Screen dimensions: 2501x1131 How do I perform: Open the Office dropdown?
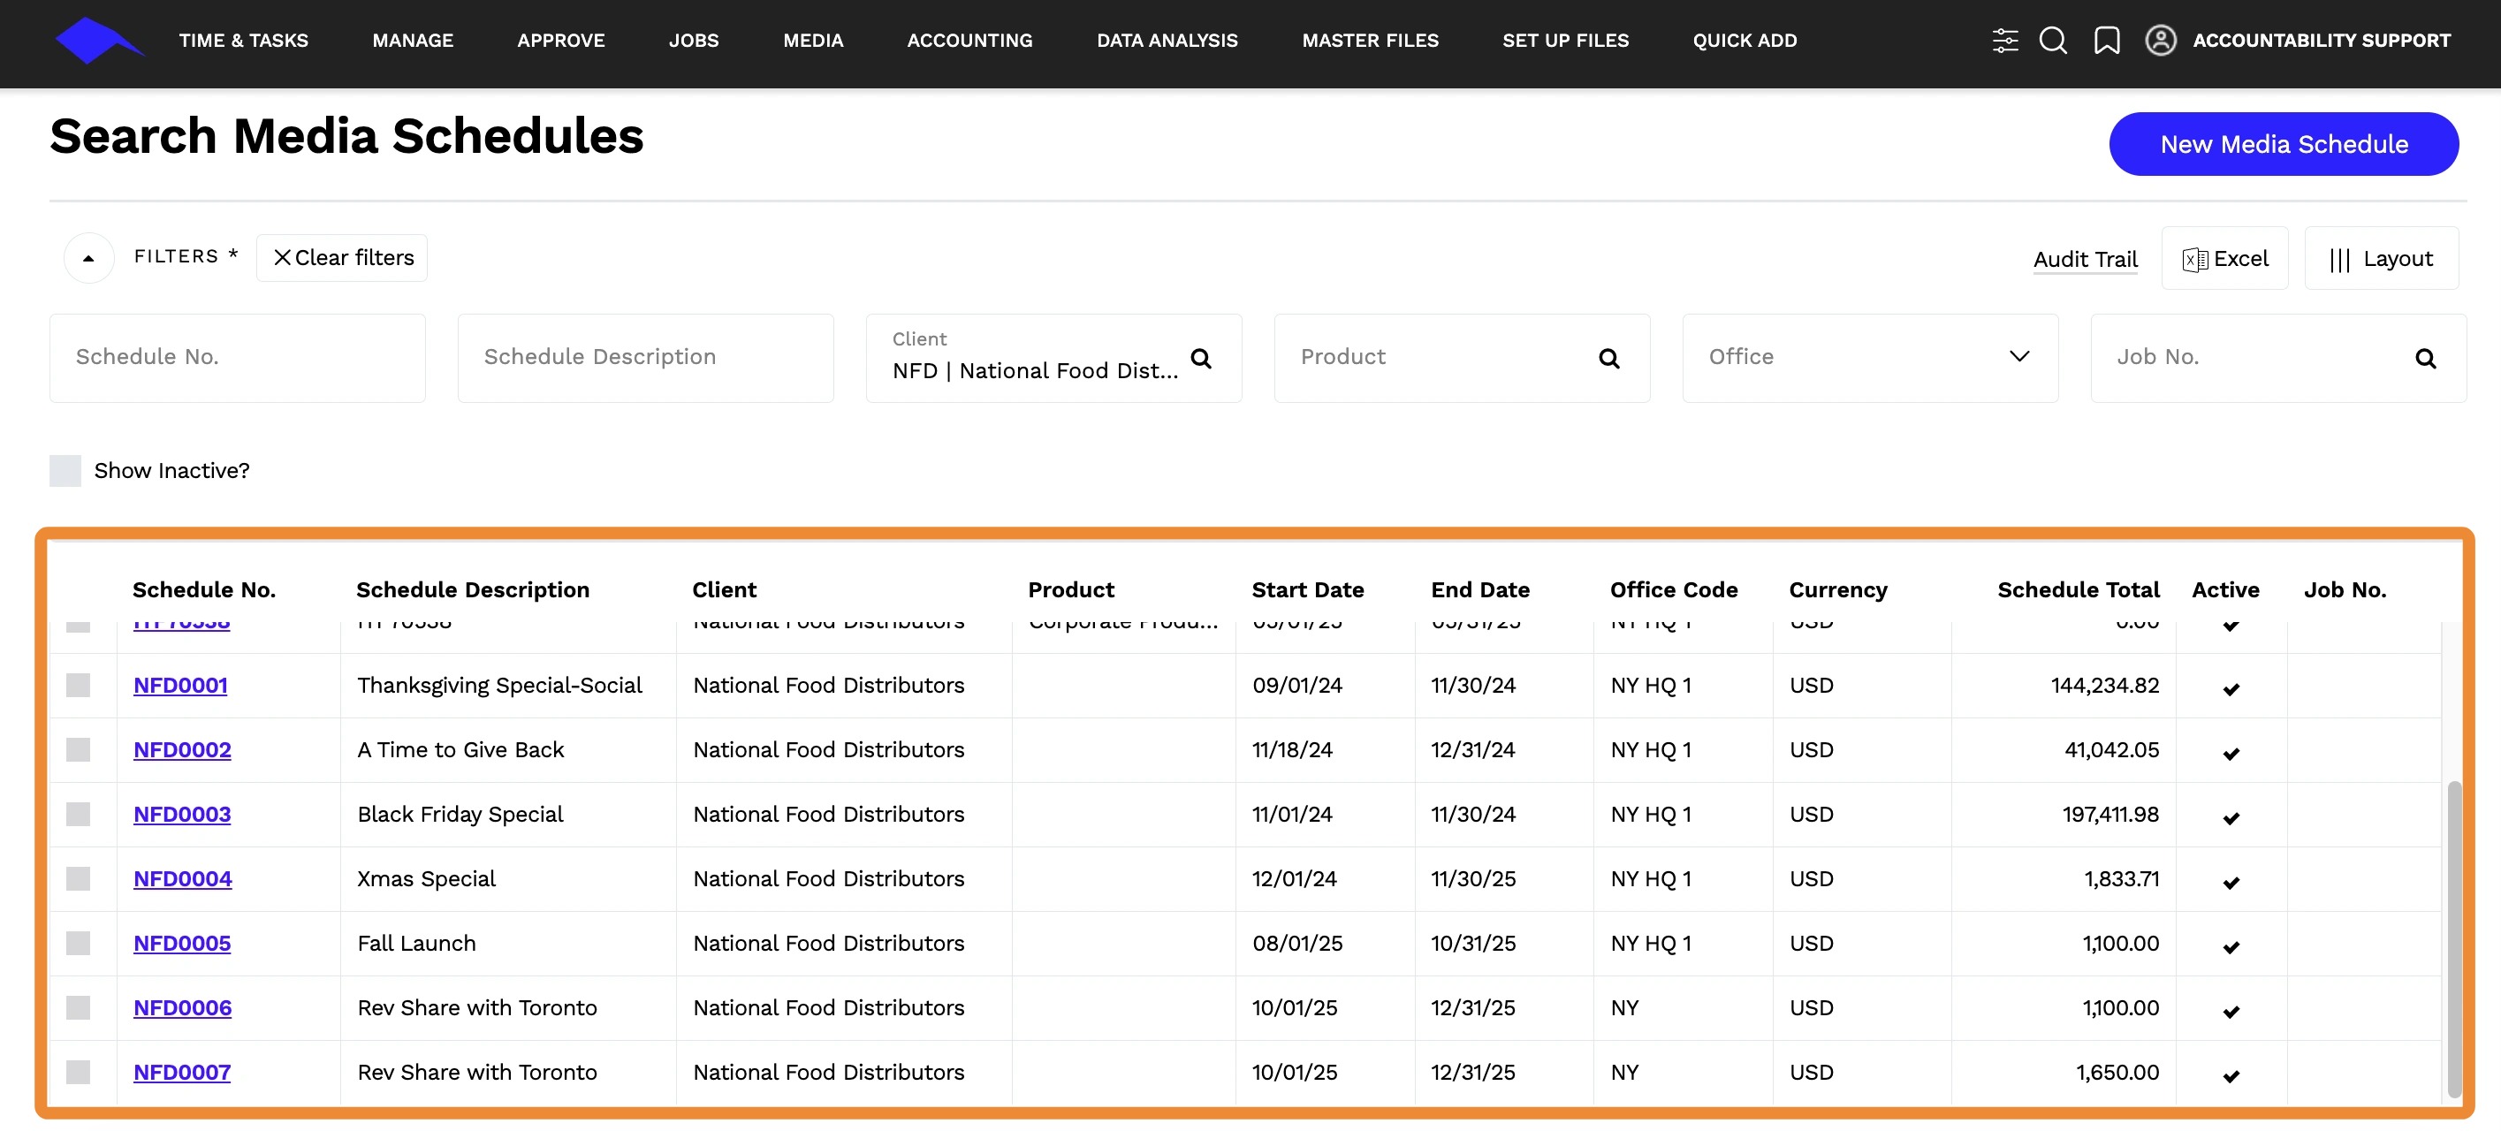tap(1869, 357)
